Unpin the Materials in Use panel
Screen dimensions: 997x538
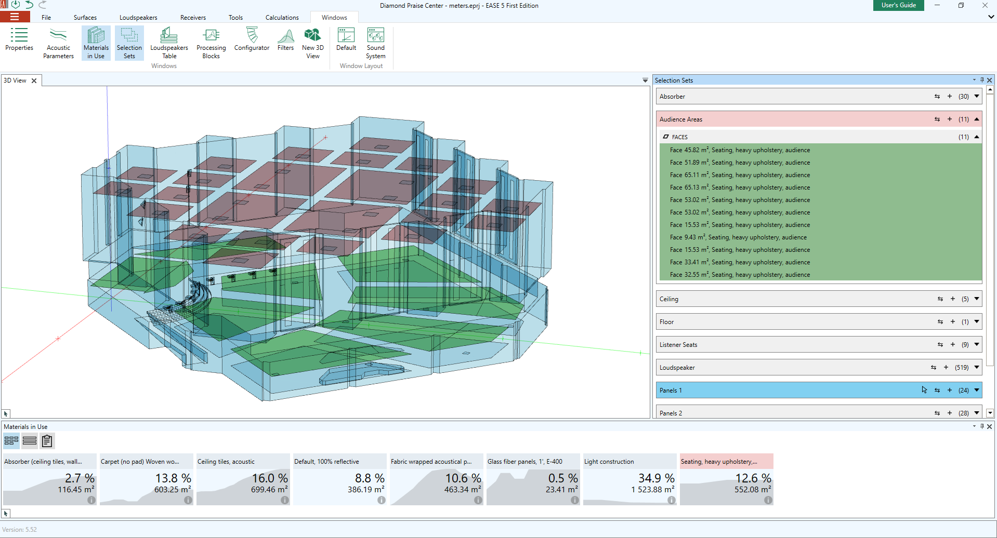point(981,426)
